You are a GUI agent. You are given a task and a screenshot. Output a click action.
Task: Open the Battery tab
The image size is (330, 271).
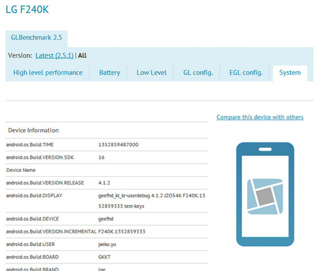coord(109,73)
